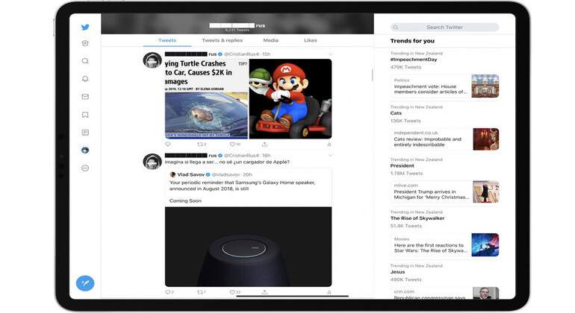
Task: Open the President Trump arrives in Michigan card
Action: tap(444, 192)
